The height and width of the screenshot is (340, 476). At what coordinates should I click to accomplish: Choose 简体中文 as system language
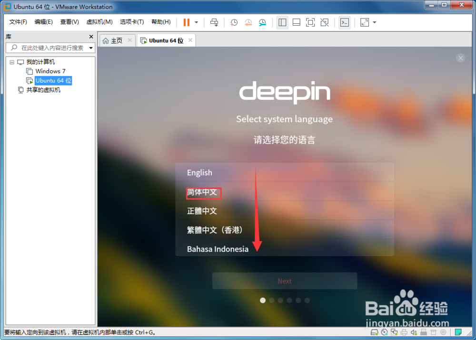[285, 192]
